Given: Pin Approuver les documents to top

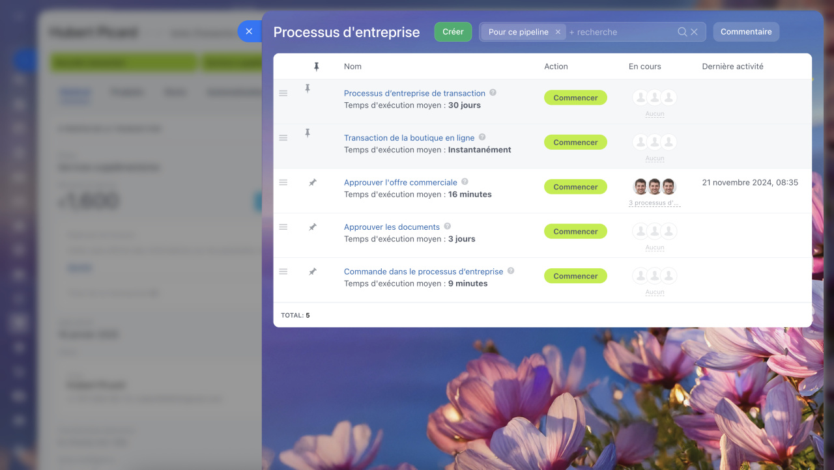Looking at the screenshot, I should click(313, 227).
